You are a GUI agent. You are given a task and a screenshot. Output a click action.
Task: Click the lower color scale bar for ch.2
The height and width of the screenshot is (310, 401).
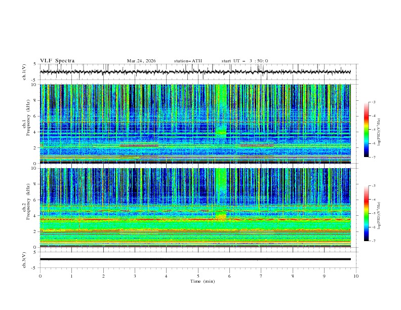(366, 213)
